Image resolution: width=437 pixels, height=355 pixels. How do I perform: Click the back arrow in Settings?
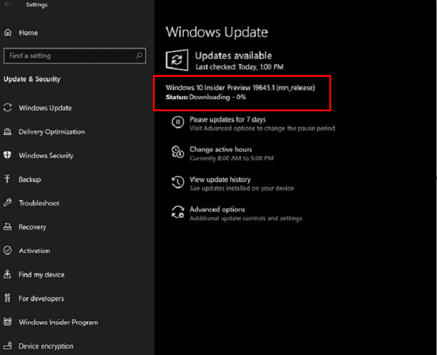(7, 4)
